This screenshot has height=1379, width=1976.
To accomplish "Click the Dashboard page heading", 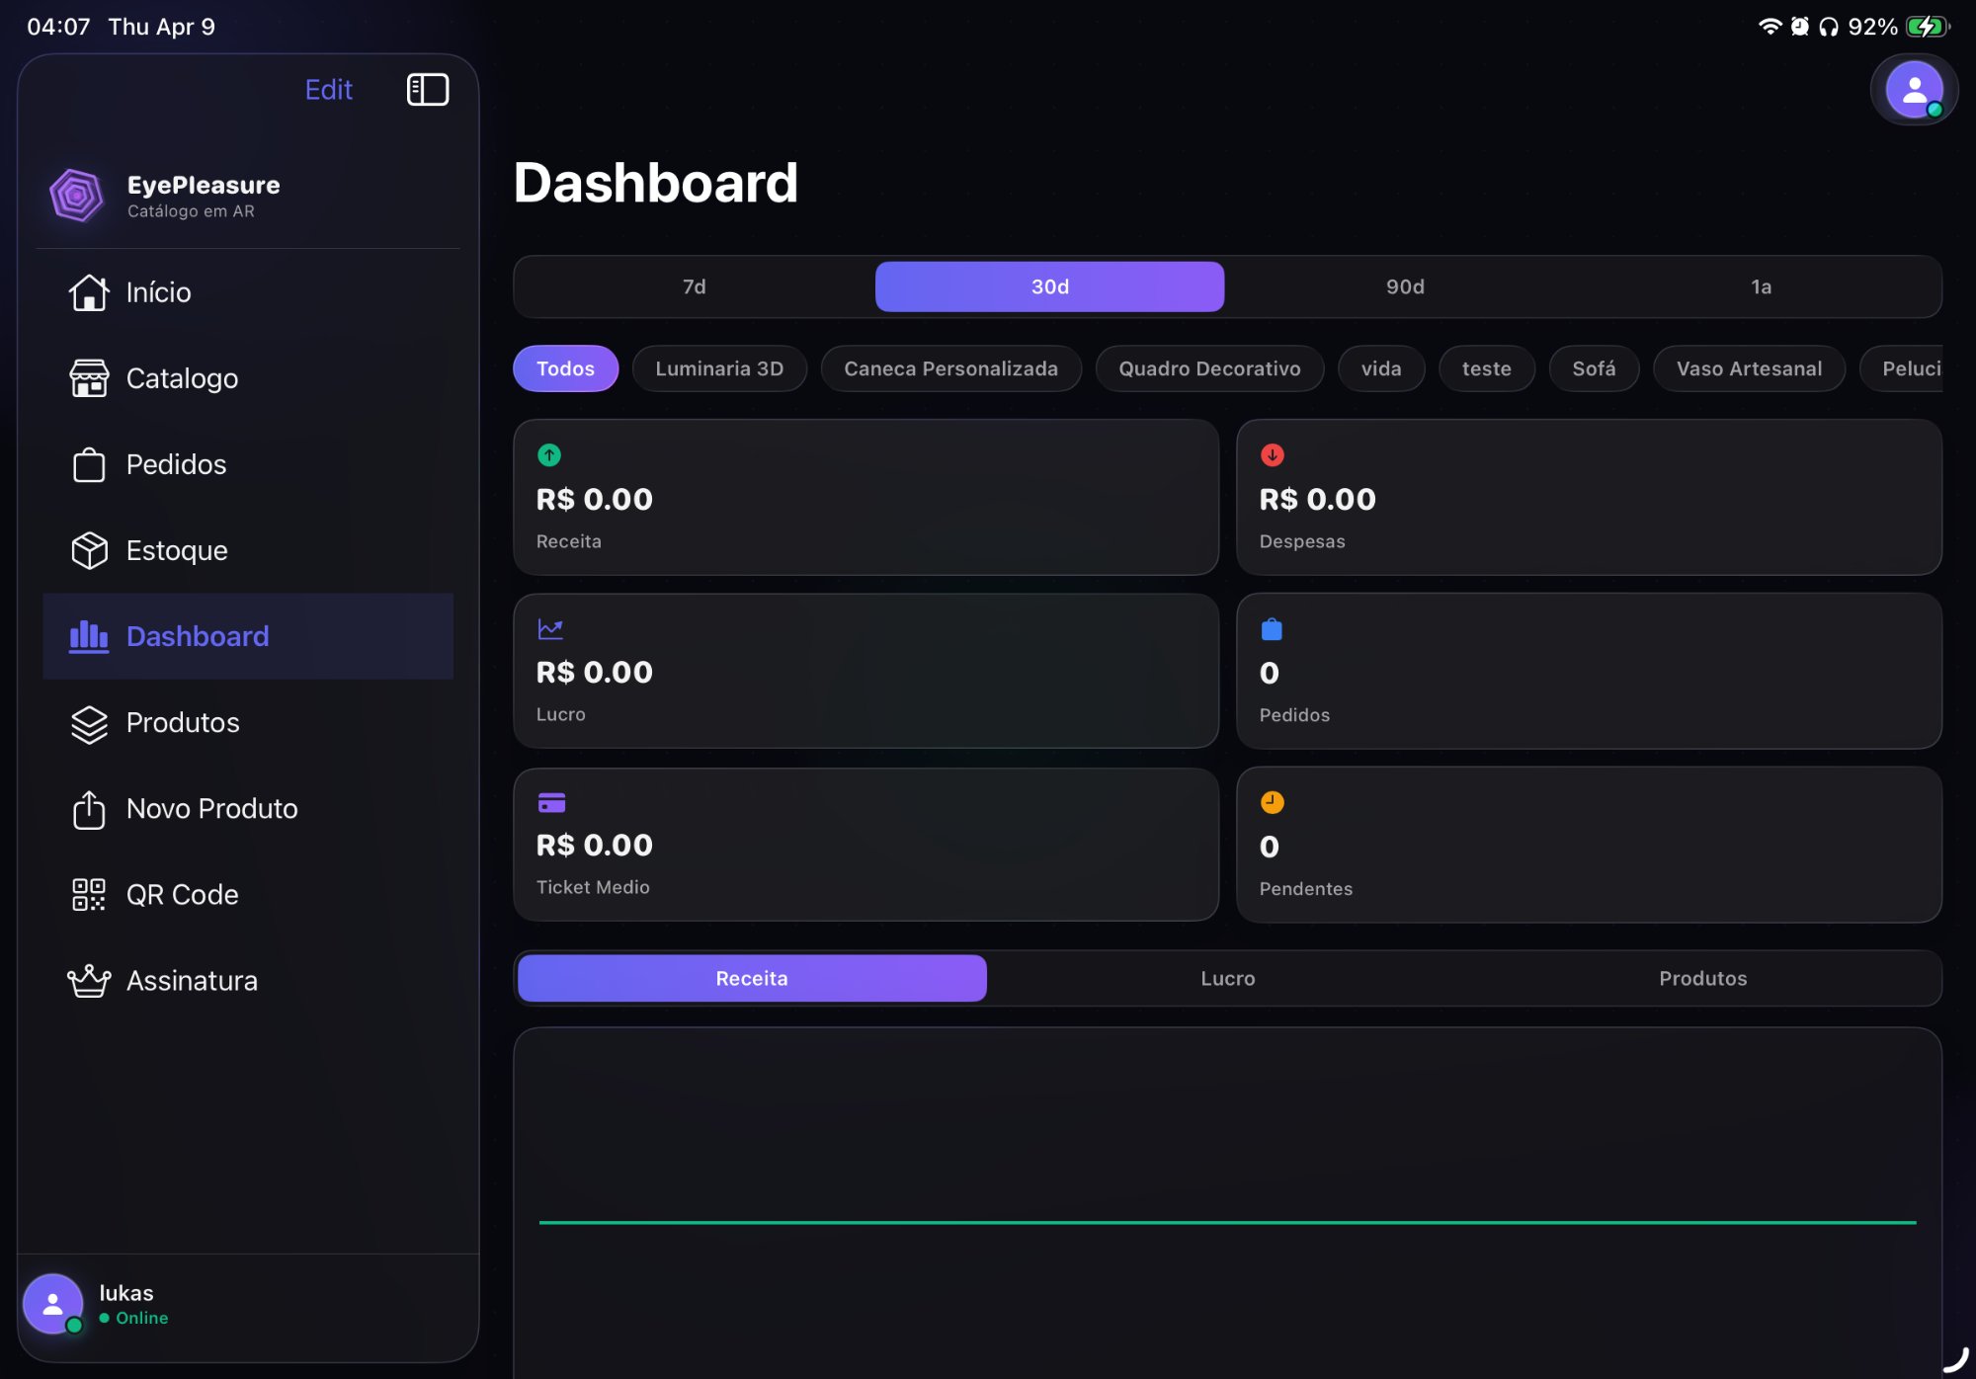I will [656, 183].
